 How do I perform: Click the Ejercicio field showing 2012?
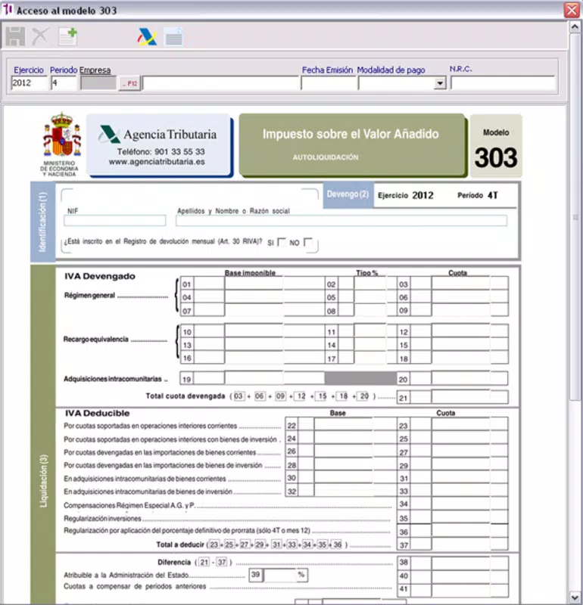(x=29, y=83)
